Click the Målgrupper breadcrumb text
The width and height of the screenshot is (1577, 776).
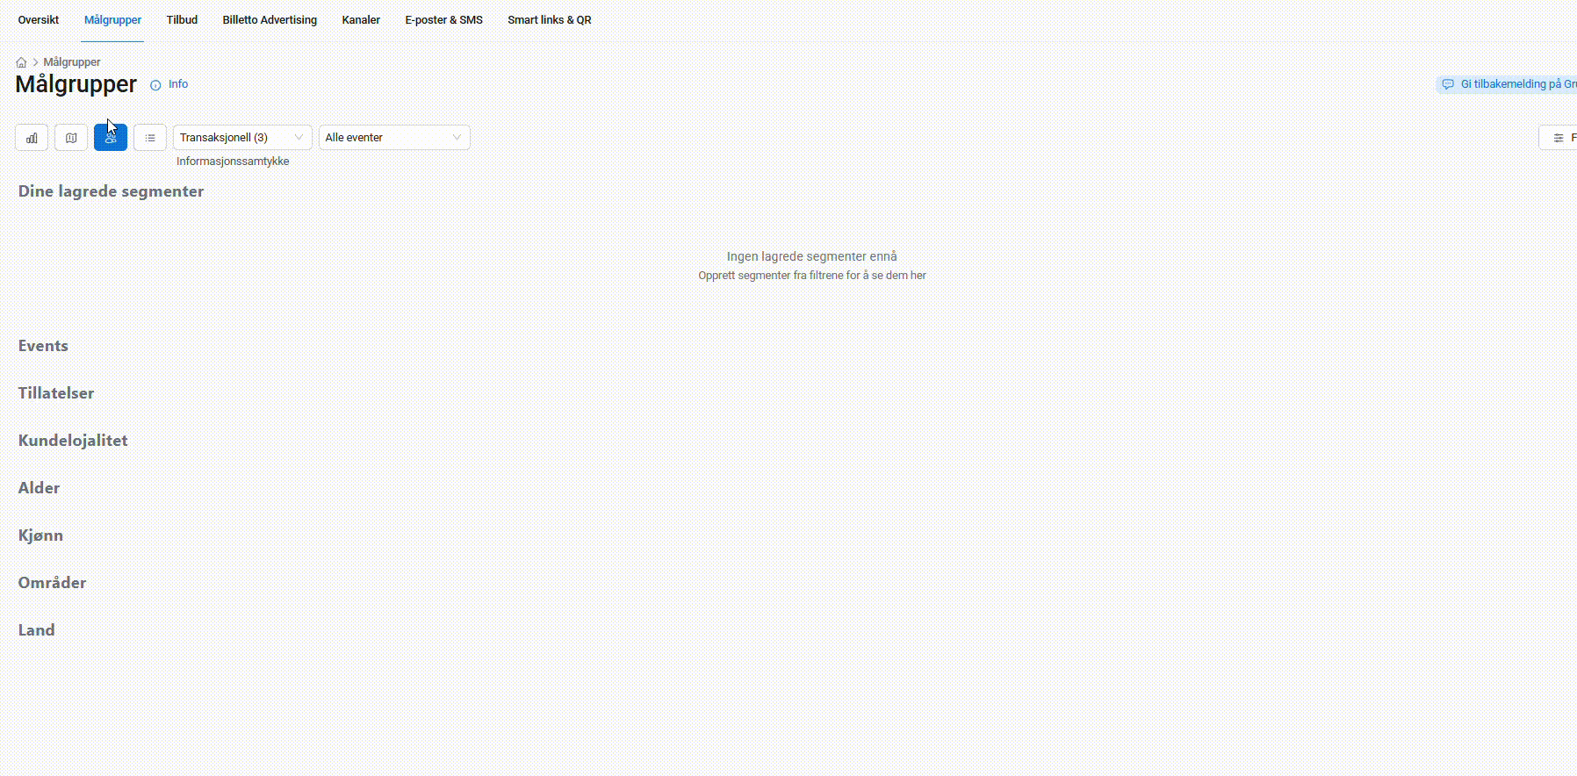72,62
